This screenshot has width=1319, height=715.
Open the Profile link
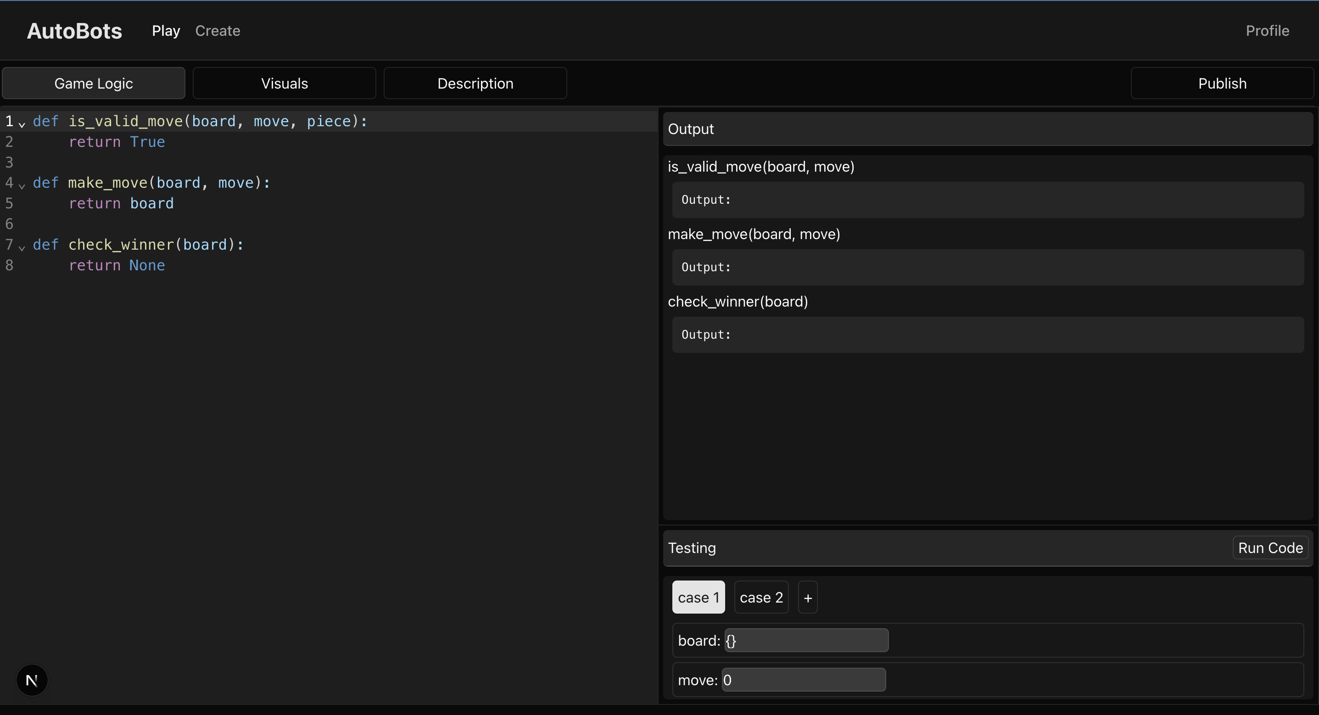pyautogui.click(x=1267, y=31)
